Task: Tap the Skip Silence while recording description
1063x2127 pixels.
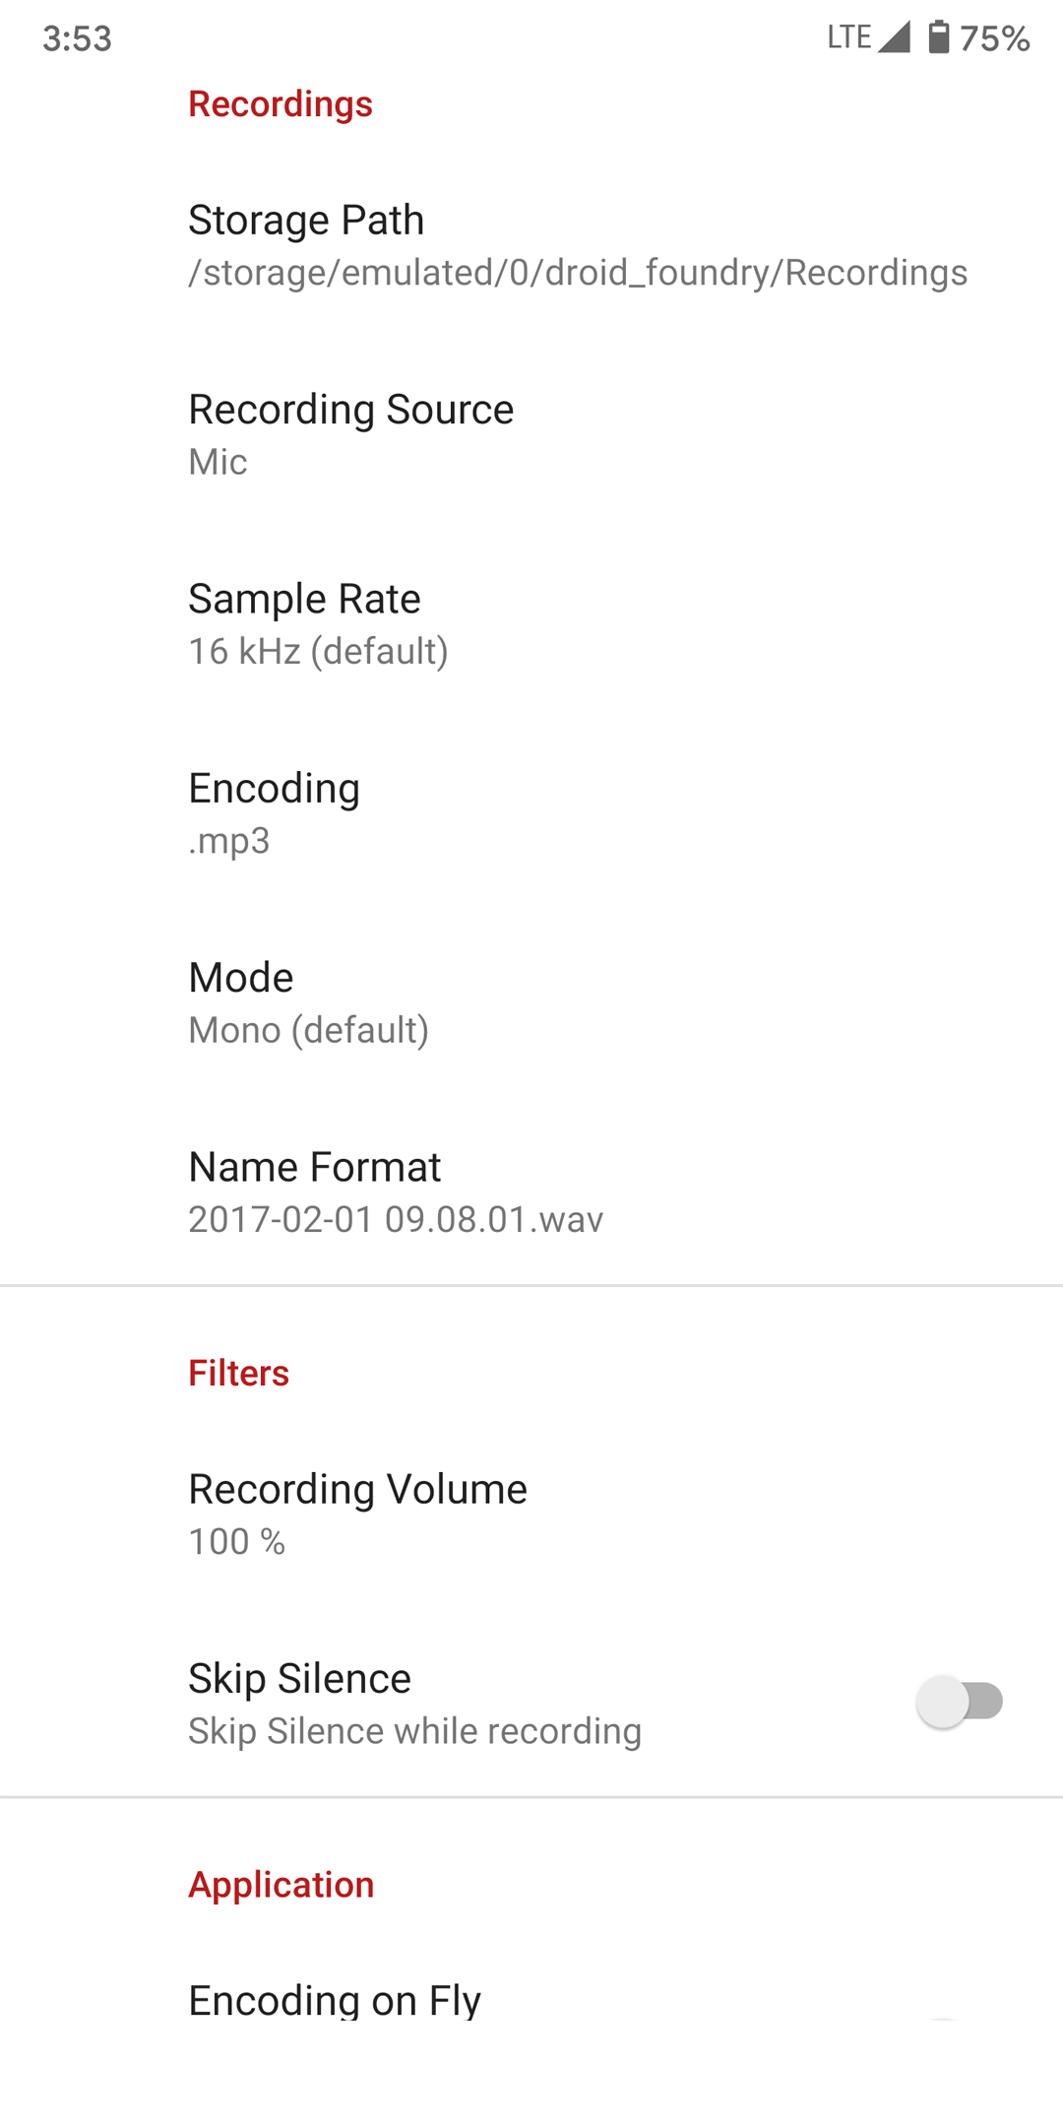Action: tap(414, 1731)
